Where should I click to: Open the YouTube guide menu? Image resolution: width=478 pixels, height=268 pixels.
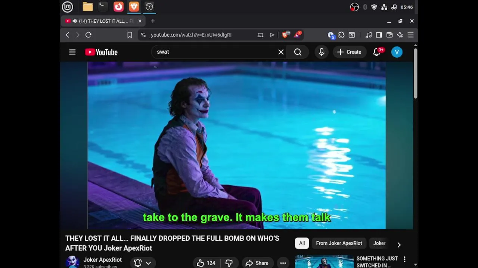click(x=72, y=52)
